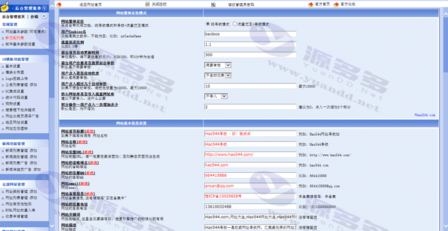The width and height of the screenshot is (448, 231).
Task: Click the 官方论坛 house icon
Action: pyautogui.click(x=336, y=4)
